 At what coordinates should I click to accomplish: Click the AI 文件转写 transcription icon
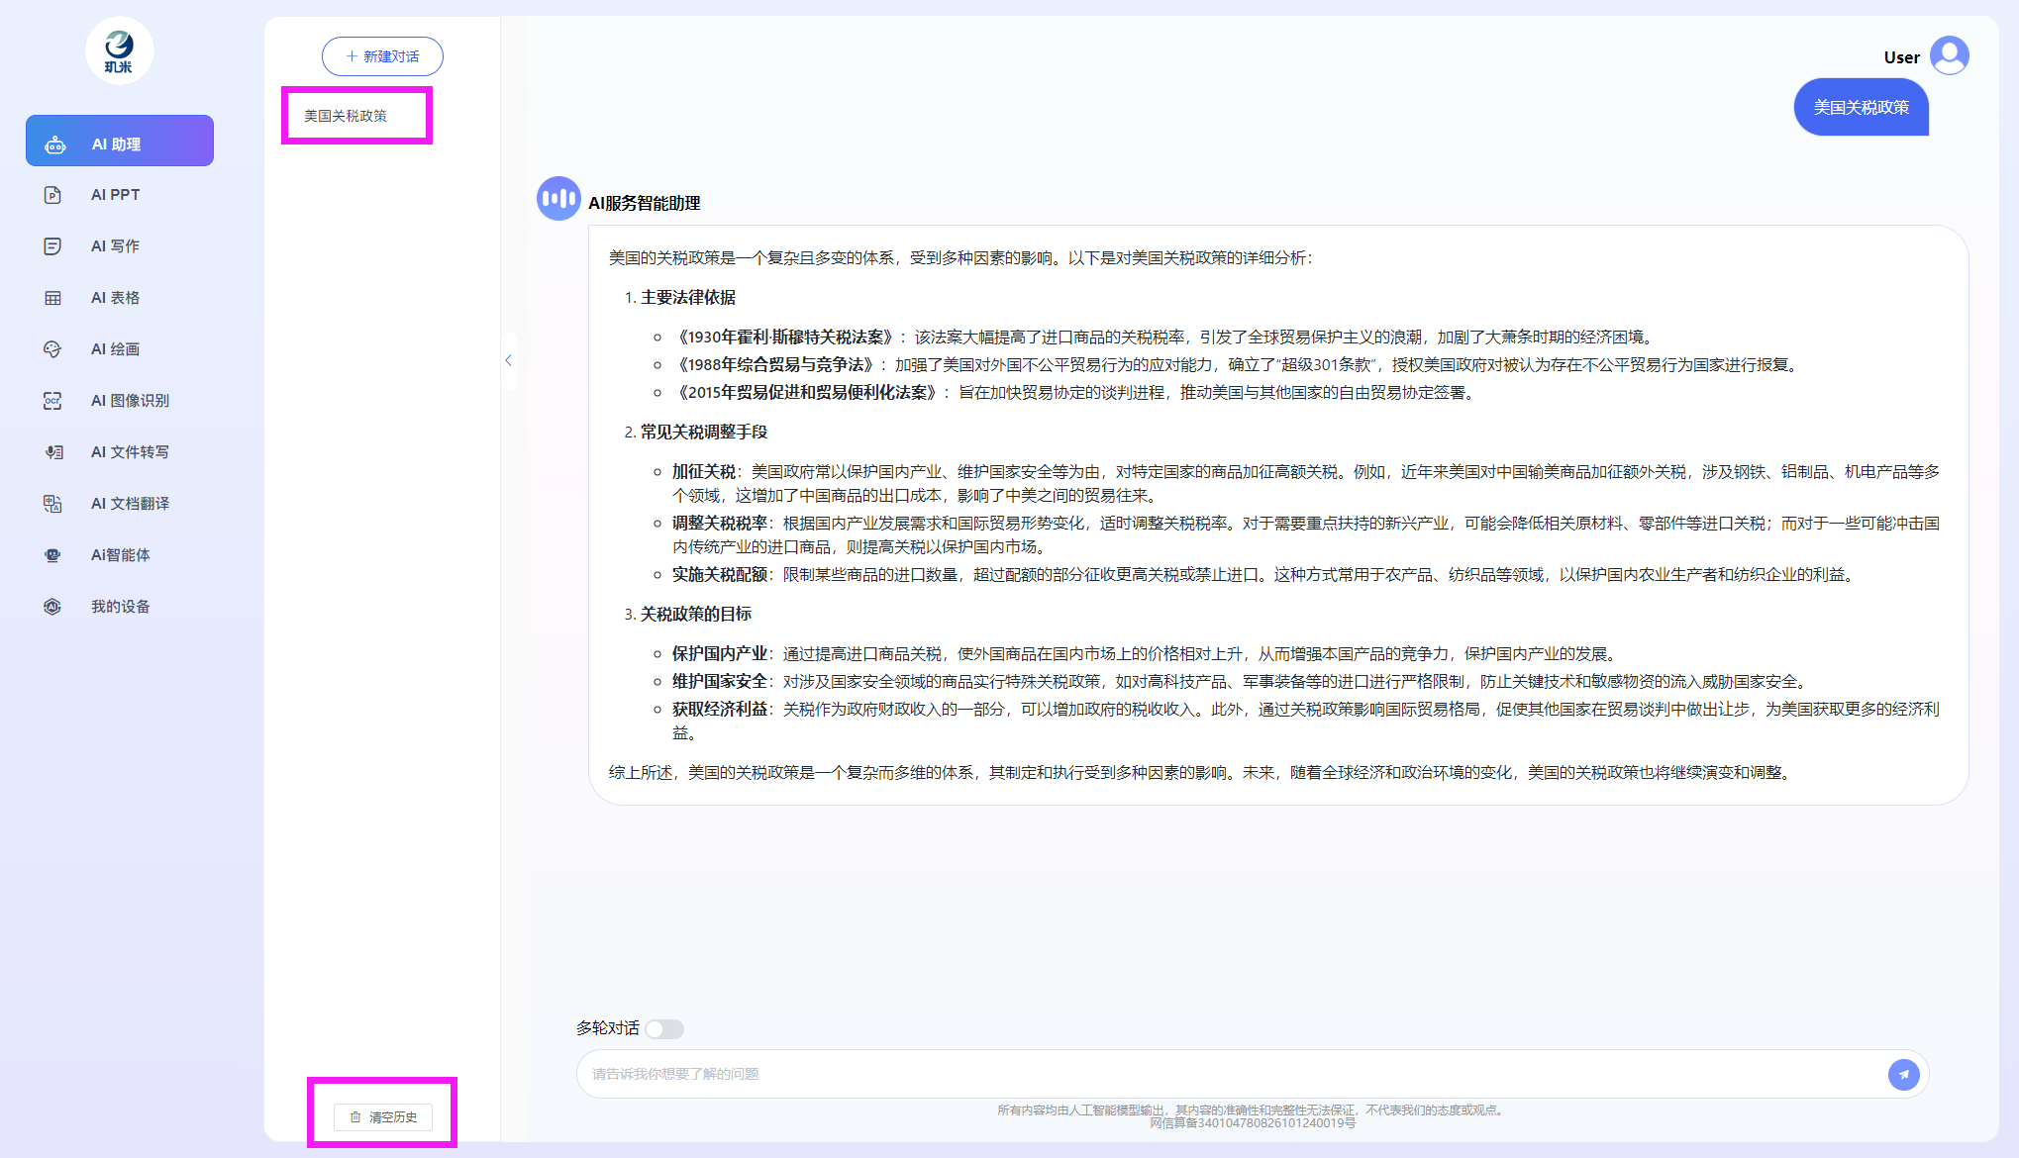click(52, 452)
